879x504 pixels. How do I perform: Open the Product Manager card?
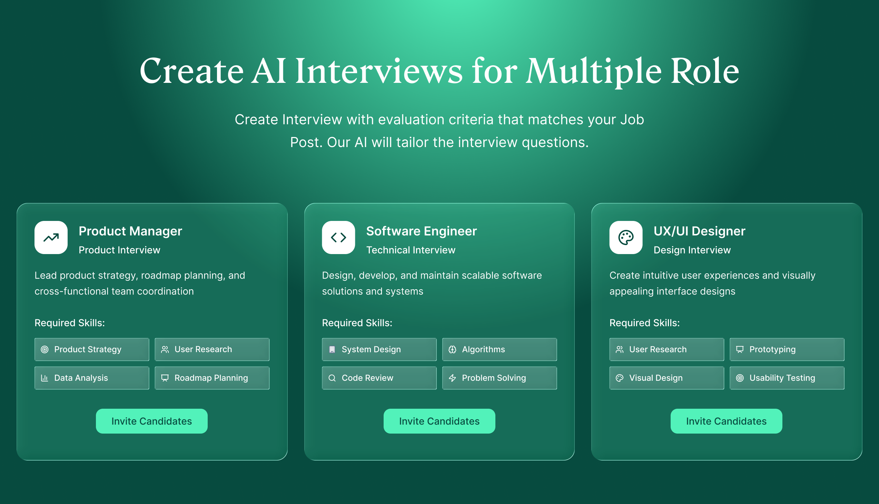(151, 329)
